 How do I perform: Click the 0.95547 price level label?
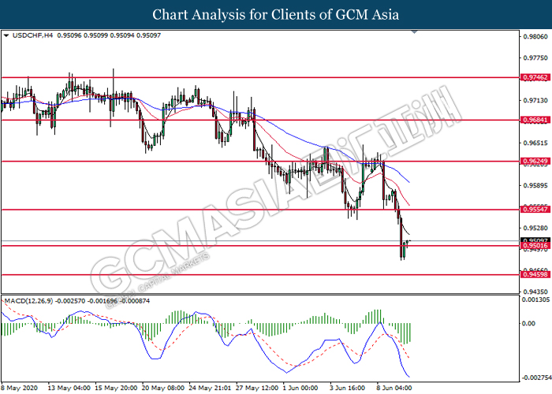point(535,210)
